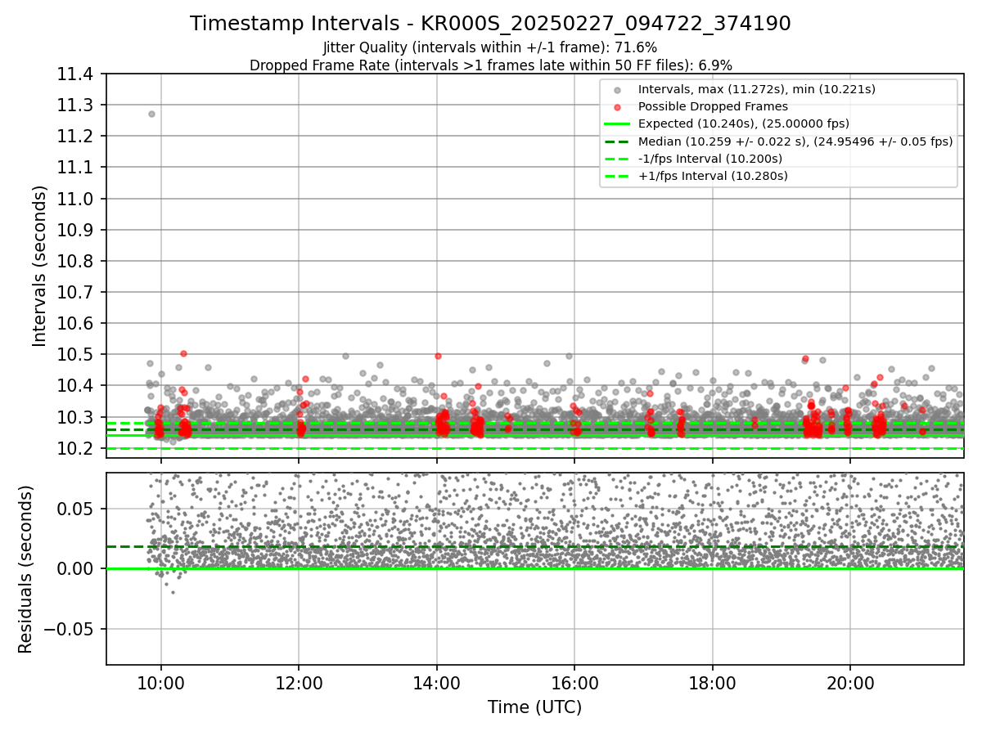Click the 10.8 y-axis tick label
Viewport: 982px width, 736px height.
tap(77, 262)
